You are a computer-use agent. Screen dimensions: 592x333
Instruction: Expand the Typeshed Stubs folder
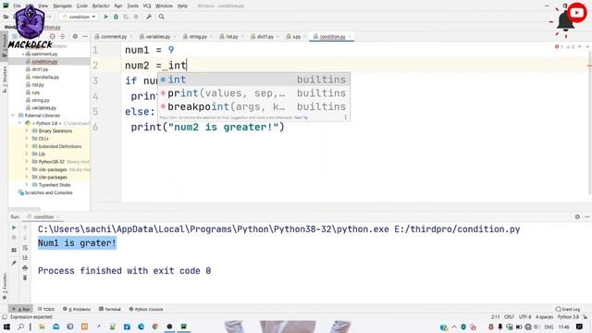click(x=27, y=185)
